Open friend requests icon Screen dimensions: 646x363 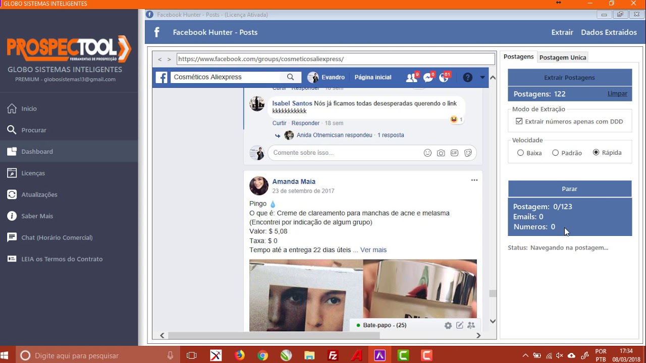pyautogui.click(x=412, y=77)
